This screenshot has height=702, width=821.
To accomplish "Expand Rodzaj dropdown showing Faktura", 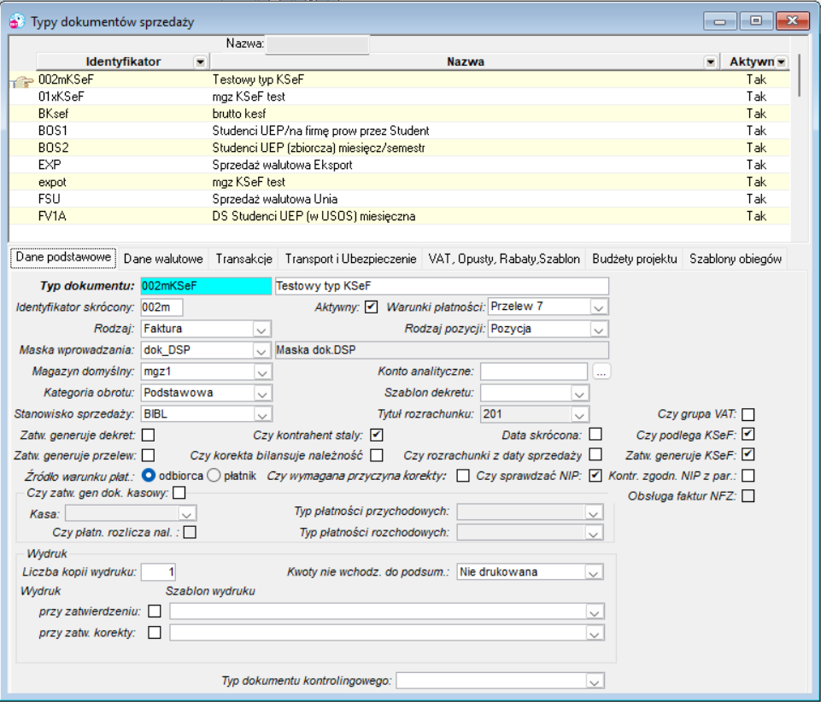I will 261,330.
